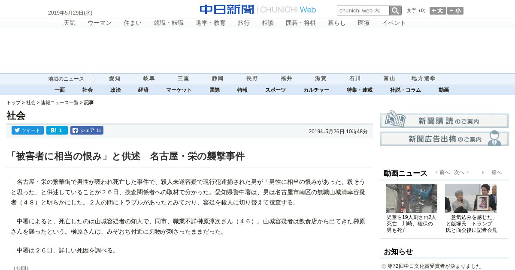
Task: Open the 医療 menu item
Action: click(364, 23)
